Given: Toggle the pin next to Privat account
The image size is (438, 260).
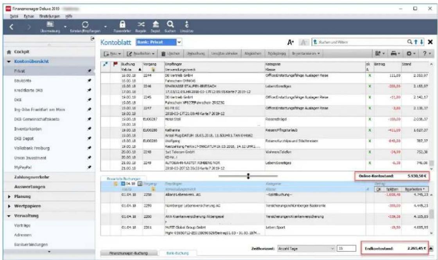Looking at the screenshot, I should point(89,71).
